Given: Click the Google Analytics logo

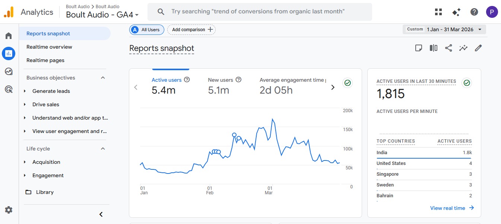Looking at the screenshot, I should (x=9, y=12).
